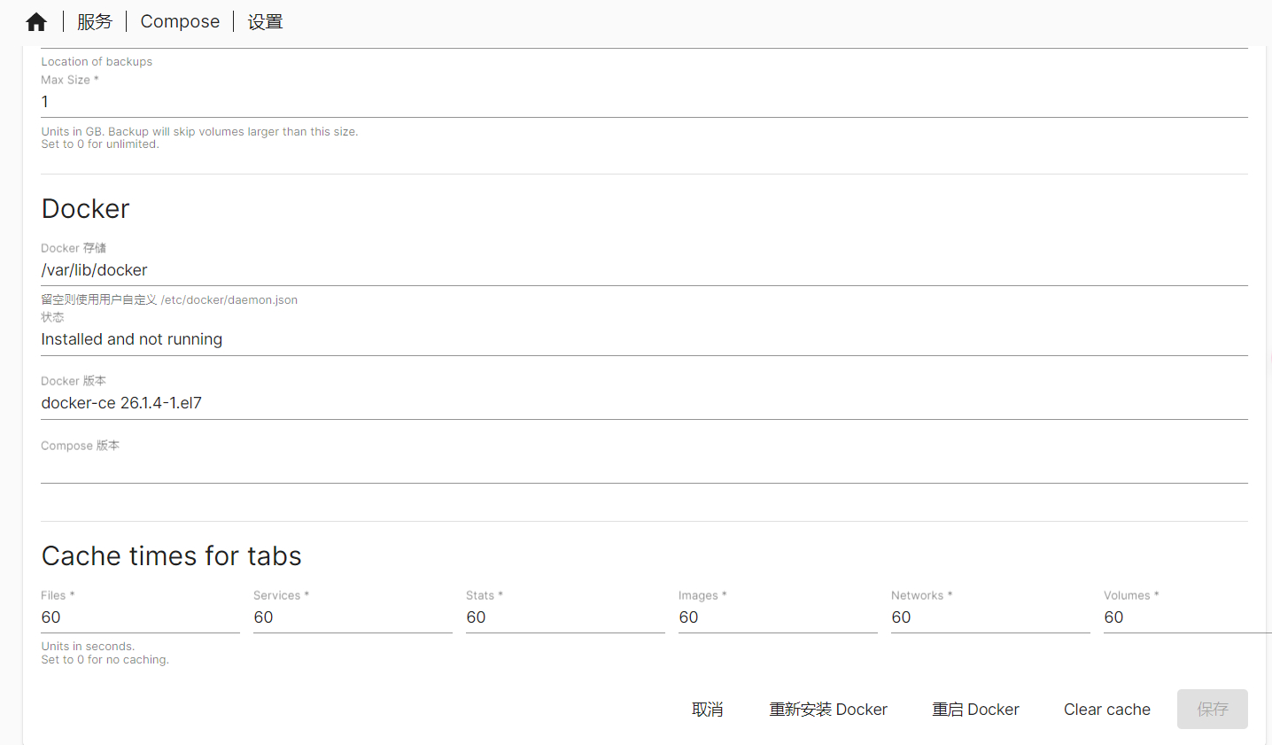Select the Cache times for tabs heading
The height and width of the screenshot is (745, 1272).
(x=172, y=556)
